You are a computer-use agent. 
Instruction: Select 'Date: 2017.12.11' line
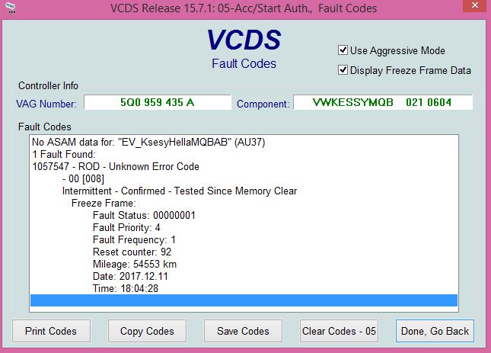tap(131, 276)
